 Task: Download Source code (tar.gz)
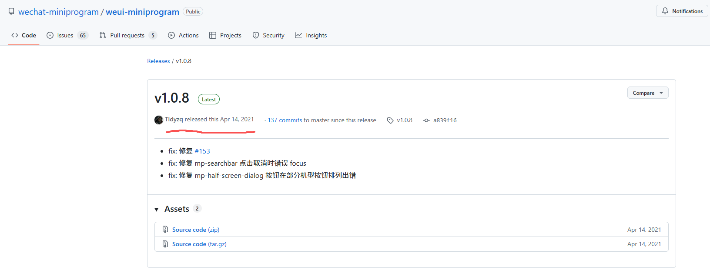pos(199,244)
